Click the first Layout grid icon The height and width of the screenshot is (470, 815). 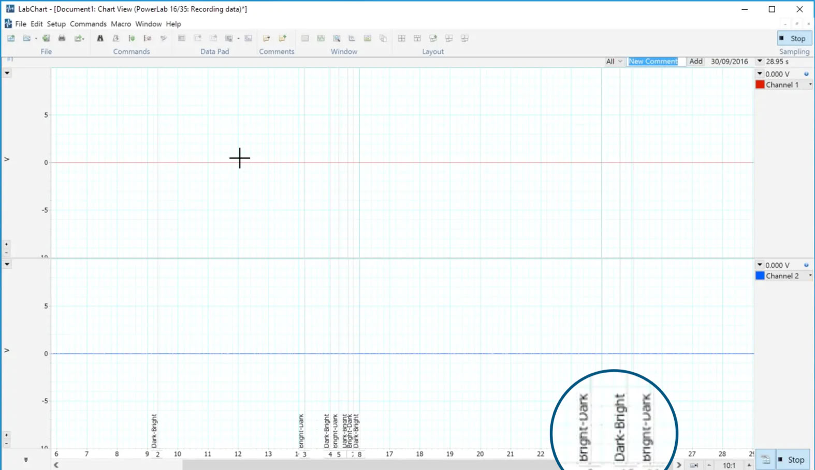(x=402, y=38)
